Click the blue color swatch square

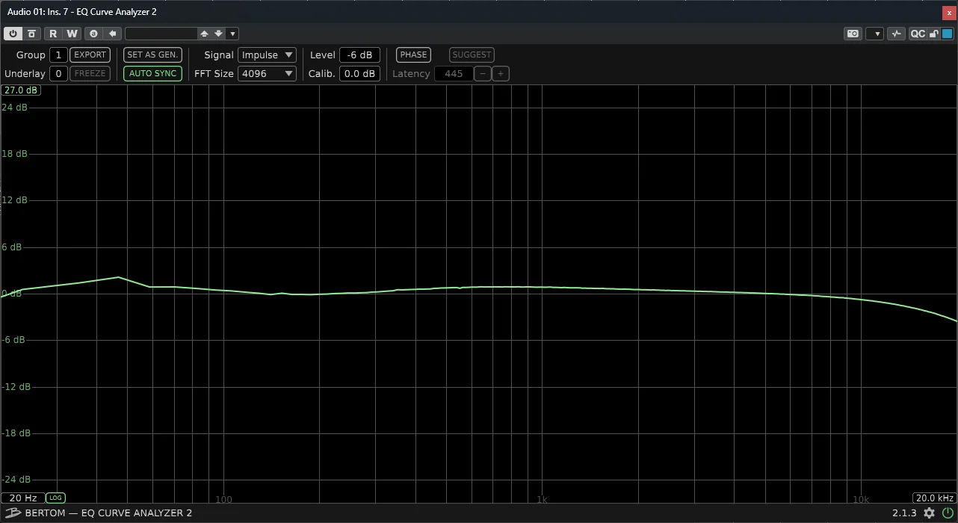(948, 34)
